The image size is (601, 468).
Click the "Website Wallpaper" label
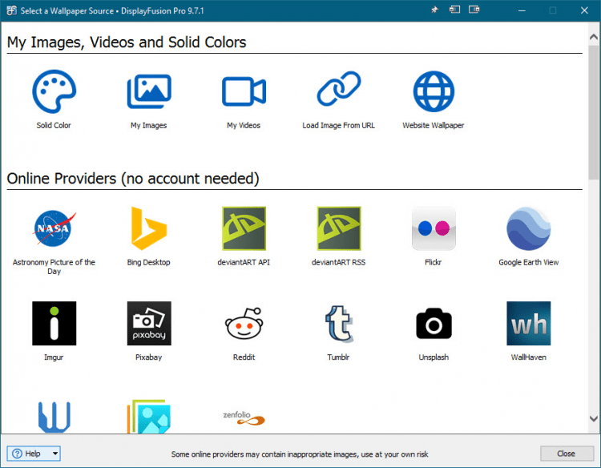[434, 125]
